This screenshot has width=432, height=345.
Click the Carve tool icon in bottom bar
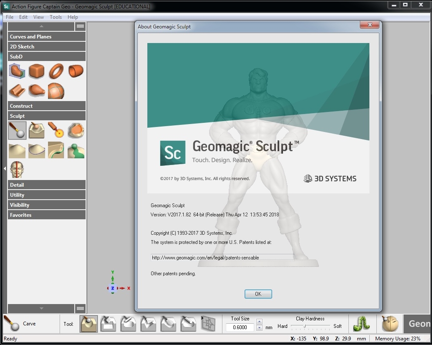(11, 324)
